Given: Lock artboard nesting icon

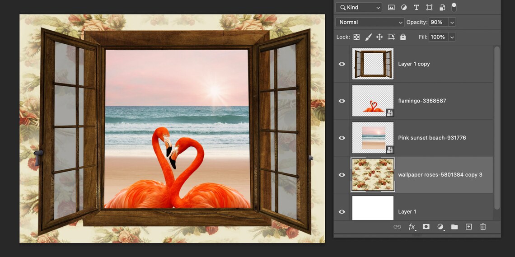Looking at the screenshot, I should click(x=391, y=37).
